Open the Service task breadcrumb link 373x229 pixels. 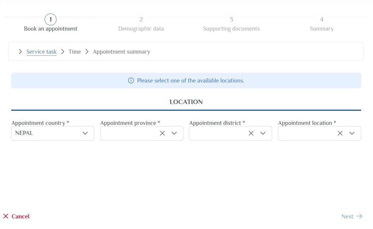point(41,52)
